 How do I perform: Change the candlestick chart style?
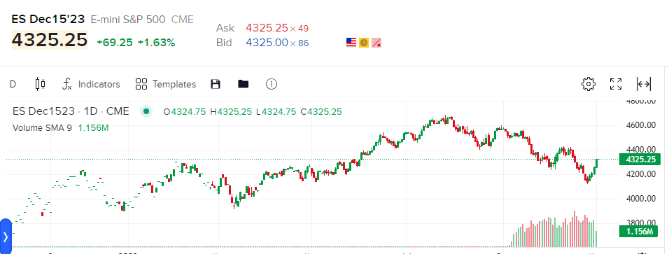[40, 84]
